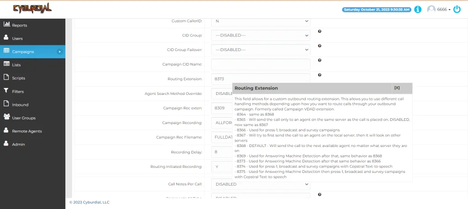Select Lists in sidebar
Screen dimensions: 468x209
point(32,65)
